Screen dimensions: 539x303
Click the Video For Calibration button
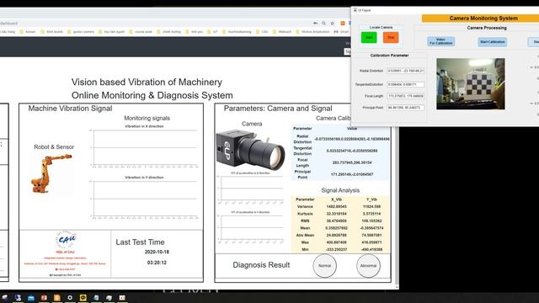441,41
